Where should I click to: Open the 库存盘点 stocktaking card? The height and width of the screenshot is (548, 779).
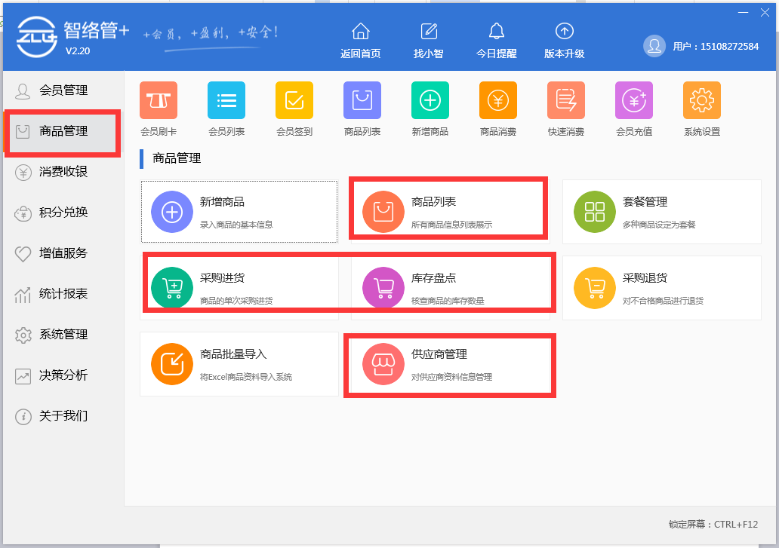(448, 283)
